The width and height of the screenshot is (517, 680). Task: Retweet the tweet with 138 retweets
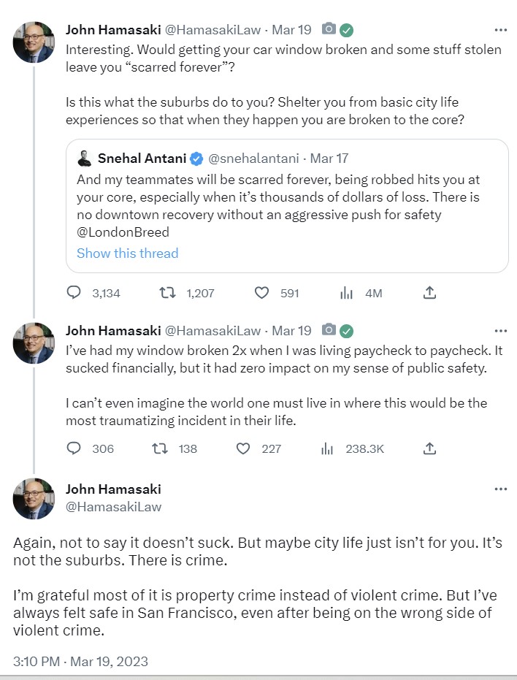coord(168,448)
